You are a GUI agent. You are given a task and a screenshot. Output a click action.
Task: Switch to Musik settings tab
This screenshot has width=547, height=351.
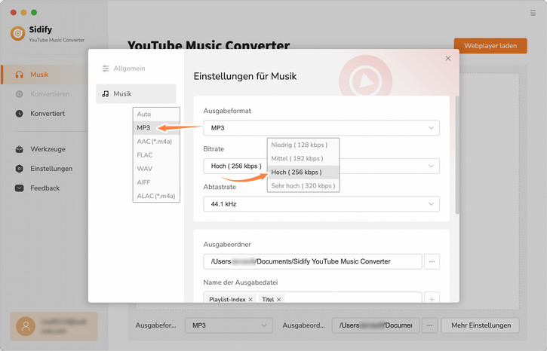136,94
